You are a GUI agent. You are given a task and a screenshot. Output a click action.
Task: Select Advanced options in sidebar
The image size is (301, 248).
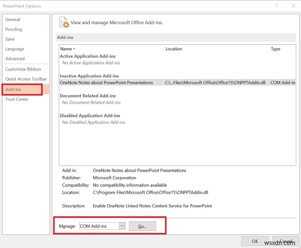[15, 58]
